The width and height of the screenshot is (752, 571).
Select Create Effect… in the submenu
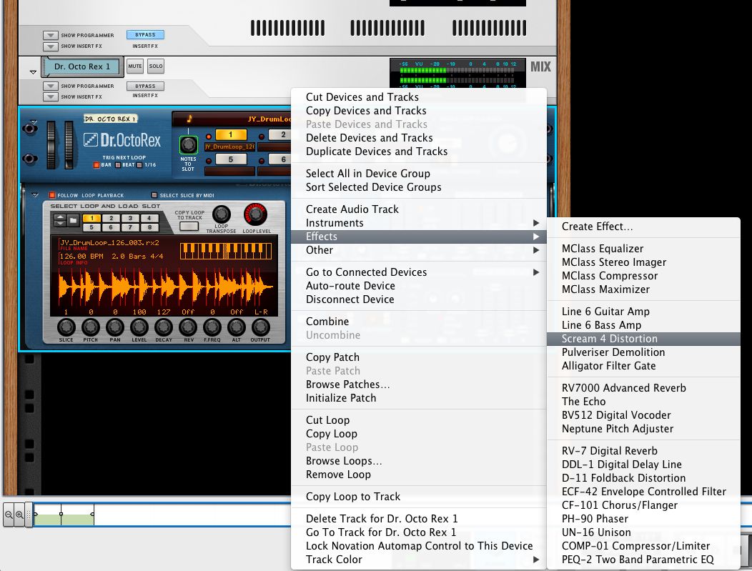[643, 227]
